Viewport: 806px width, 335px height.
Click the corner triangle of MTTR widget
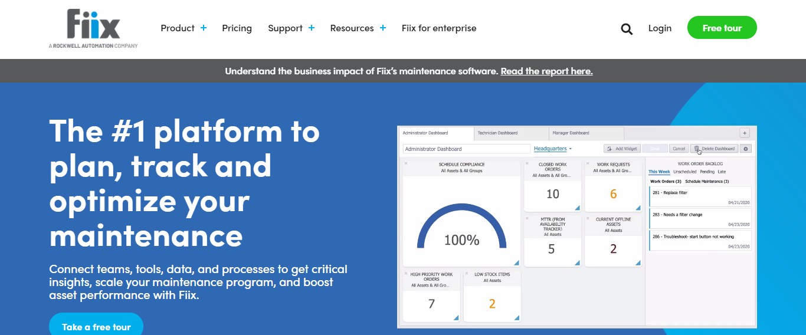577,263
